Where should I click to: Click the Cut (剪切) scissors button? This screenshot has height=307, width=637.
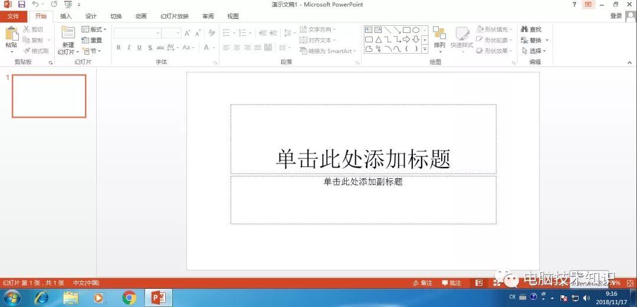click(32, 29)
